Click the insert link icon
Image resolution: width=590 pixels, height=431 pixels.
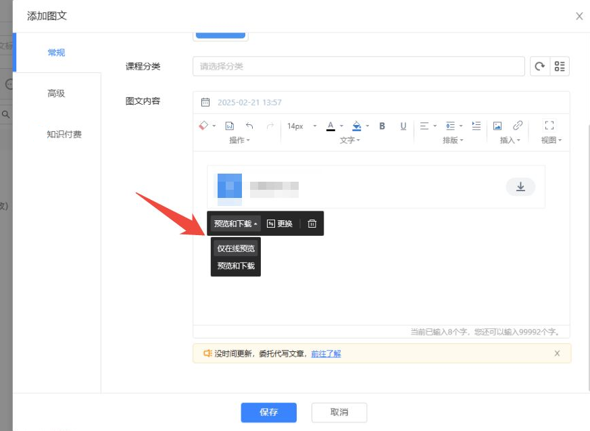coord(518,125)
